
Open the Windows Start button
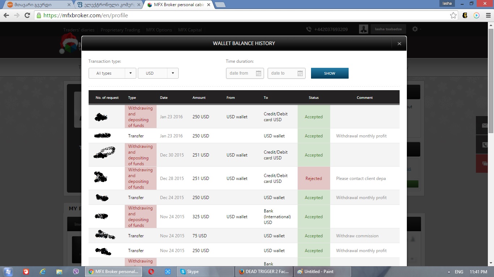click(8, 272)
